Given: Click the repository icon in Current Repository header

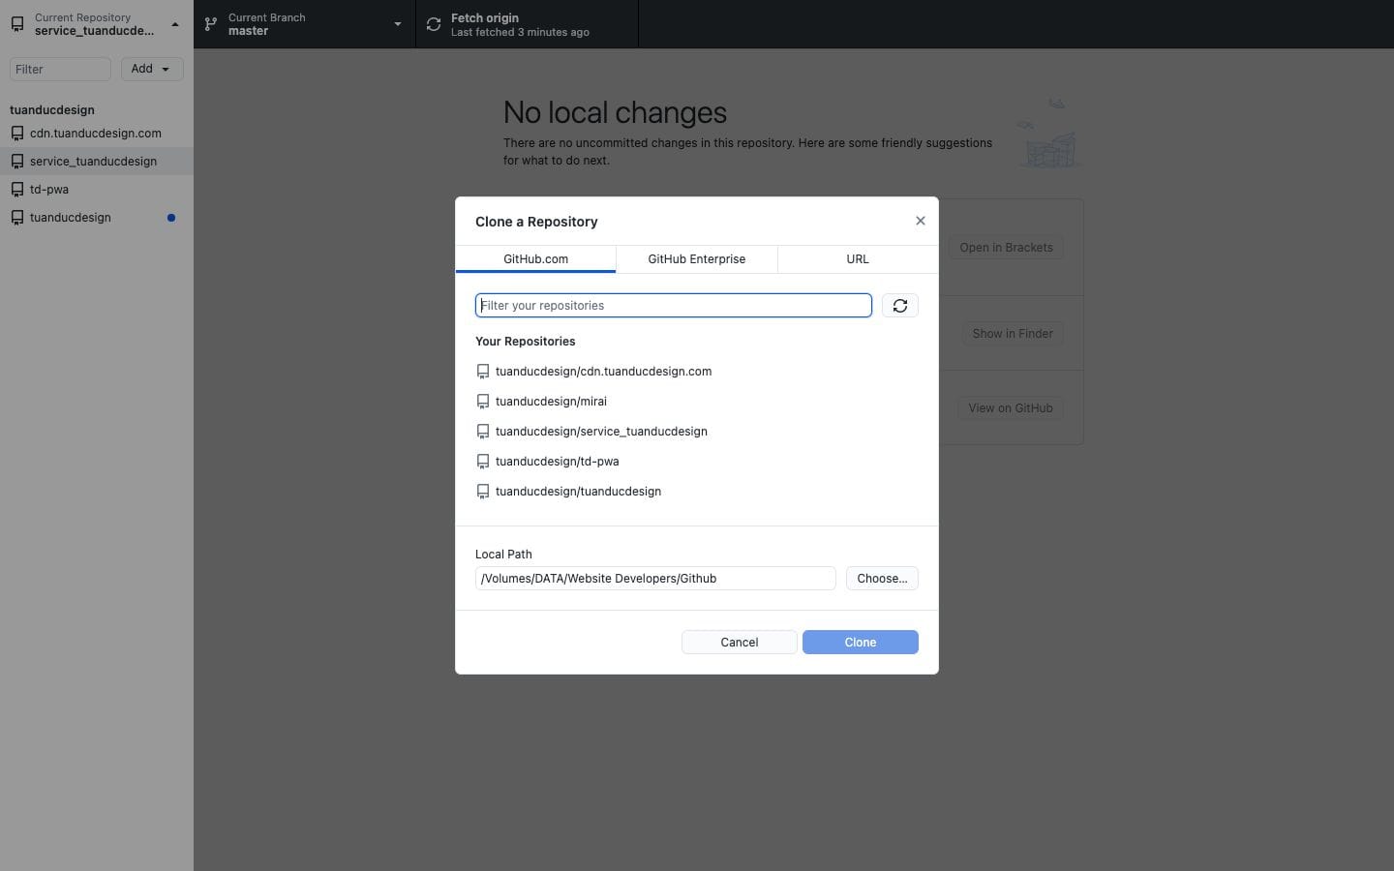Looking at the screenshot, I should click(16, 23).
